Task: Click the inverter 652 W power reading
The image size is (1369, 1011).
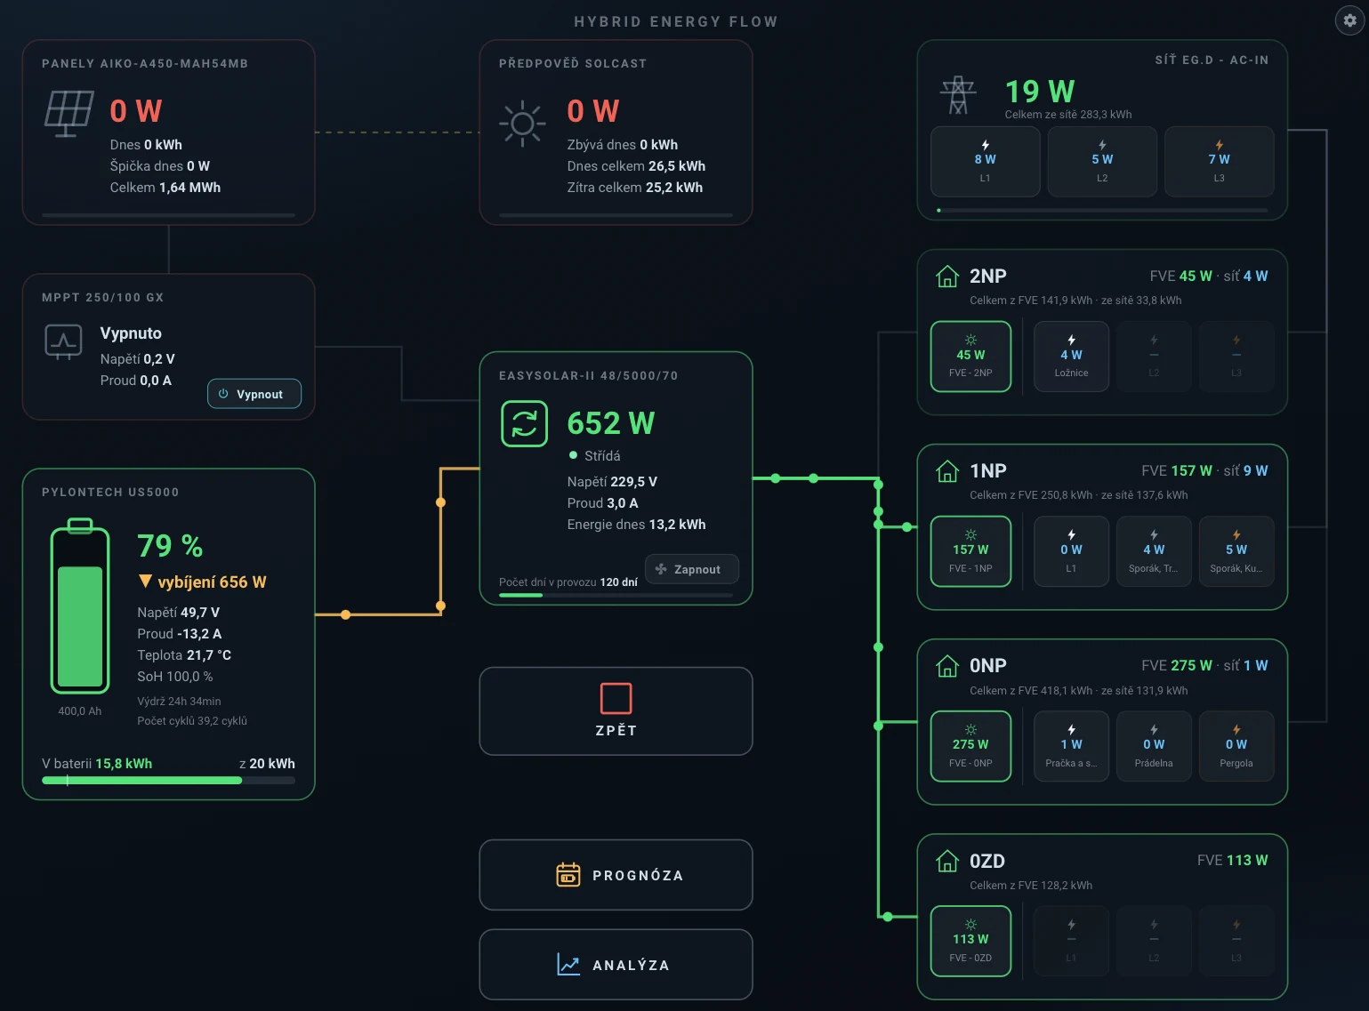Action: 611,423
